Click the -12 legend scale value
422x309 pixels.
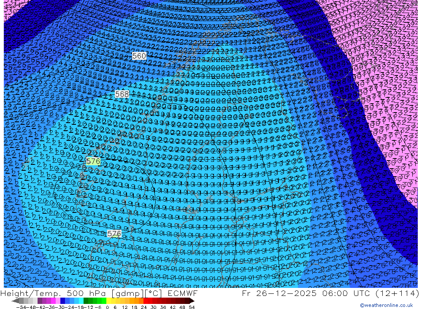(x=88, y=307)
